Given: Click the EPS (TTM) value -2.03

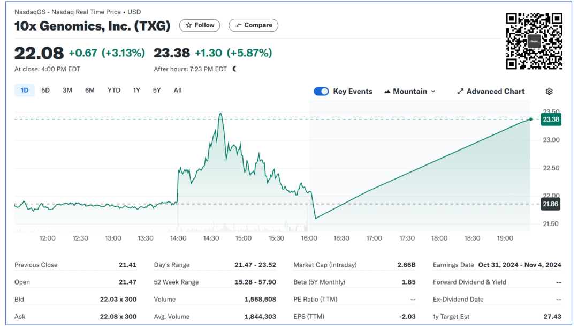Looking at the screenshot, I should pyautogui.click(x=407, y=317).
